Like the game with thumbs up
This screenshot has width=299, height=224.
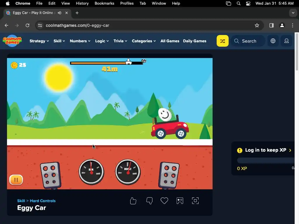click(x=133, y=201)
